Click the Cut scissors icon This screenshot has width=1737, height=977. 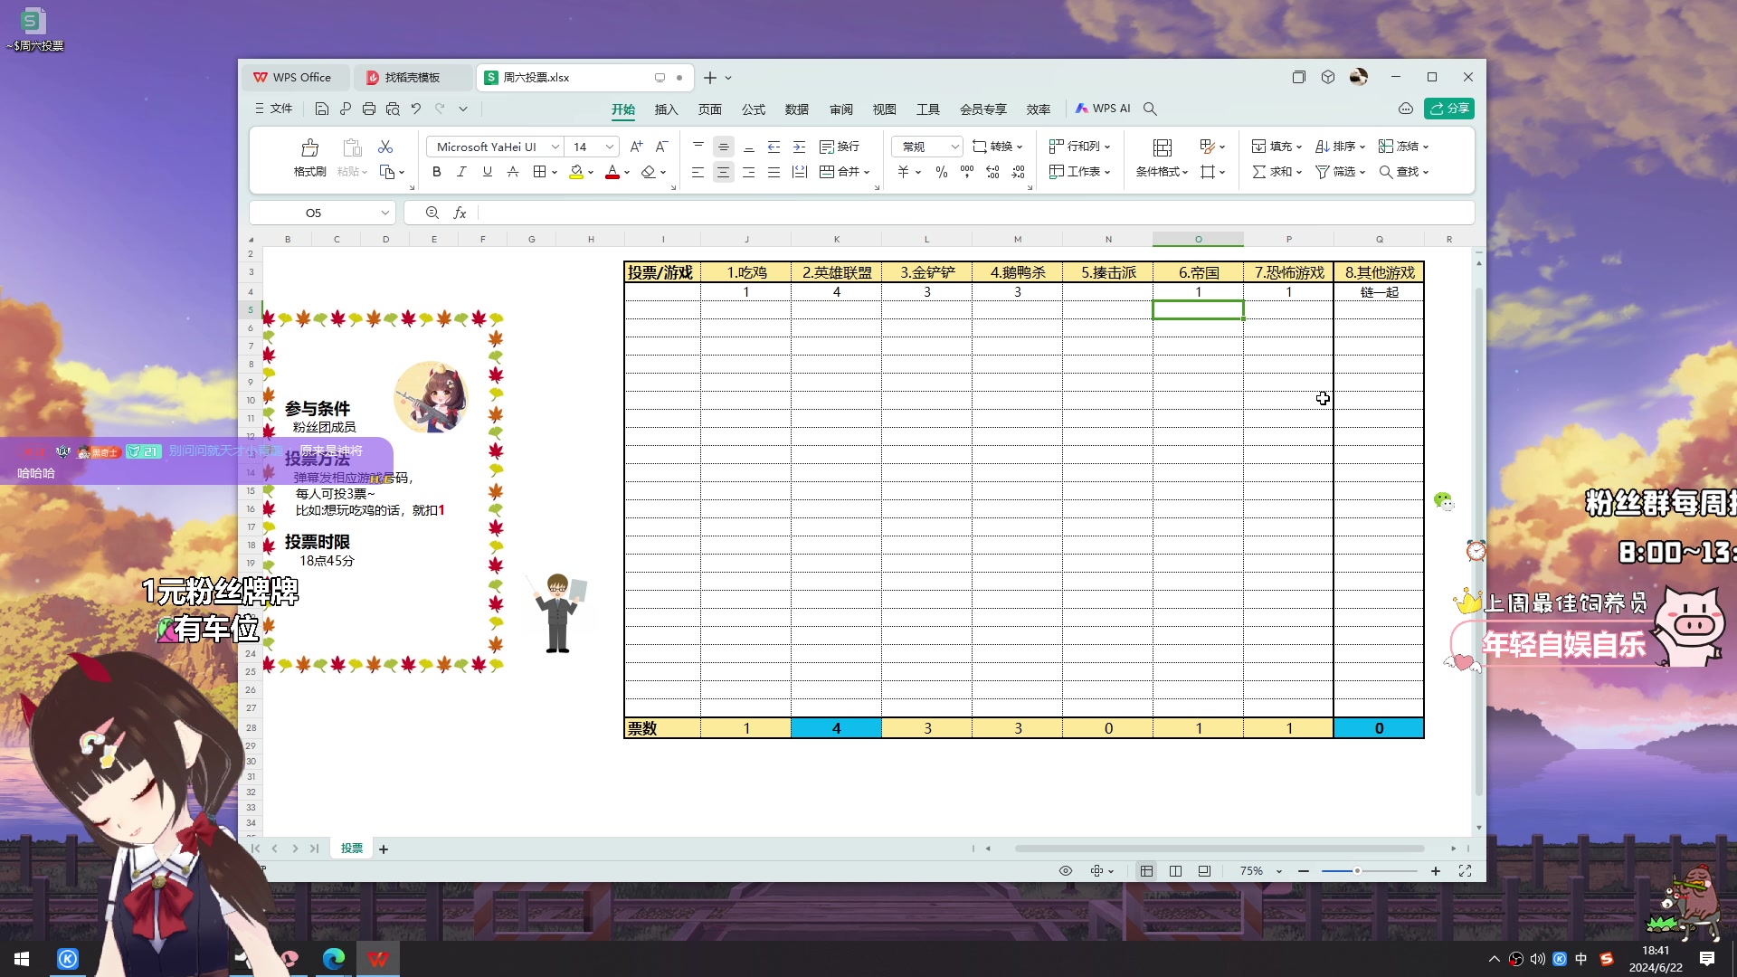[x=385, y=147]
